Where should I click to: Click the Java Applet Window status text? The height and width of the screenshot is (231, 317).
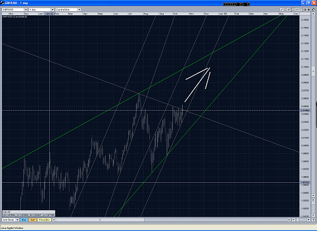click(12, 228)
